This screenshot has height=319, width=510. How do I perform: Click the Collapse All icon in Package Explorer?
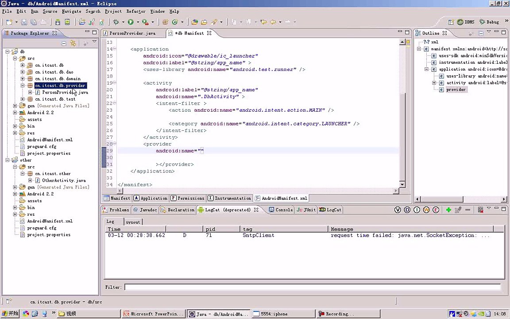[x=64, y=43]
